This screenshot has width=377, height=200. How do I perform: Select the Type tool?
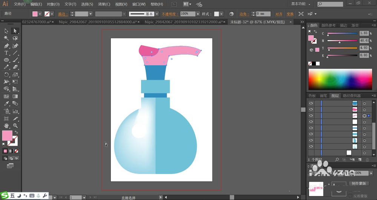(6, 53)
